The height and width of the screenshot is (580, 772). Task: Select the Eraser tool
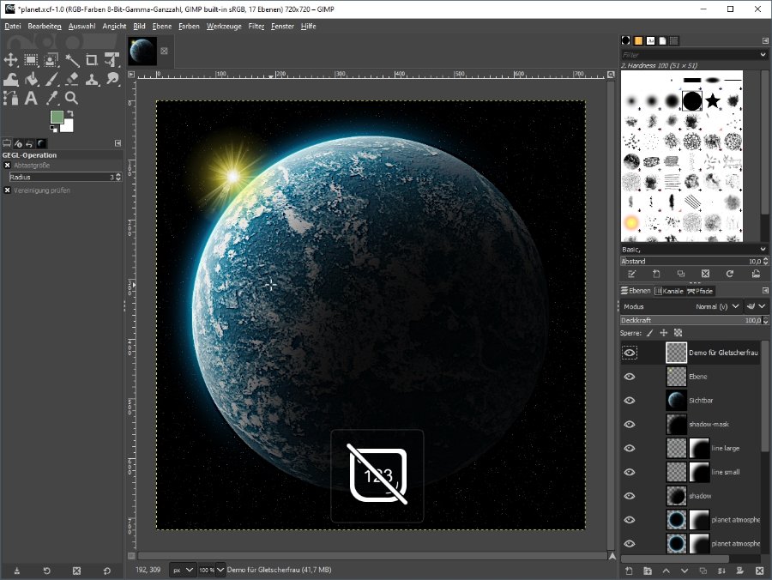(72, 80)
